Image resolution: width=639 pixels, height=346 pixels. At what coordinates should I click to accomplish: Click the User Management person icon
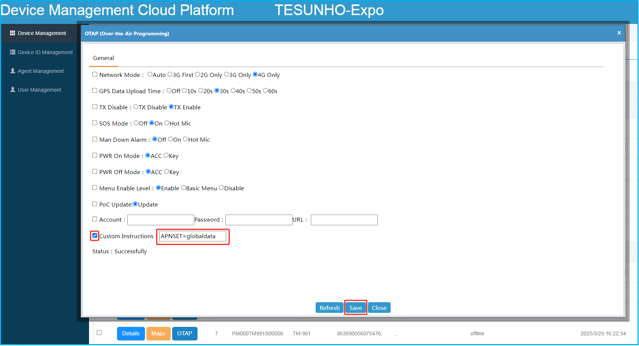[13, 89]
